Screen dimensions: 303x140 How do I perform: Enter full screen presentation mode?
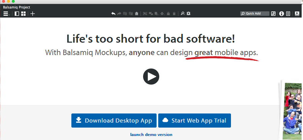pos(297,14)
